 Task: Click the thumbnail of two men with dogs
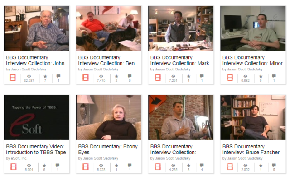point(109,28)
